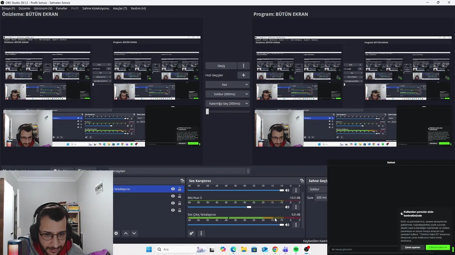The height and width of the screenshot is (255, 455).
Task: Open the Yardım menu
Action: (x=138, y=8)
